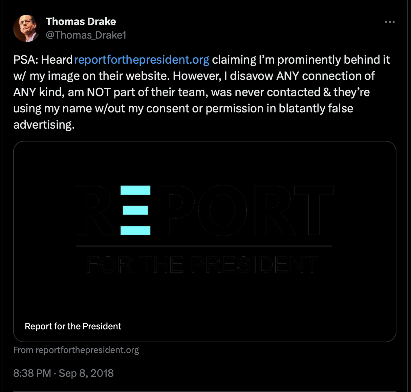This screenshot has width=411, height=392.
Task: Open reportforthepresident.org link in tweet text
Action: click(142, 60)
